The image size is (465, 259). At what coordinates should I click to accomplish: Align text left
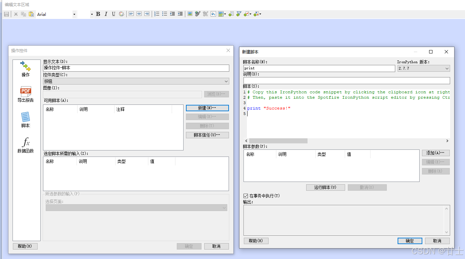pyautogui.click(x=131, y=14)
